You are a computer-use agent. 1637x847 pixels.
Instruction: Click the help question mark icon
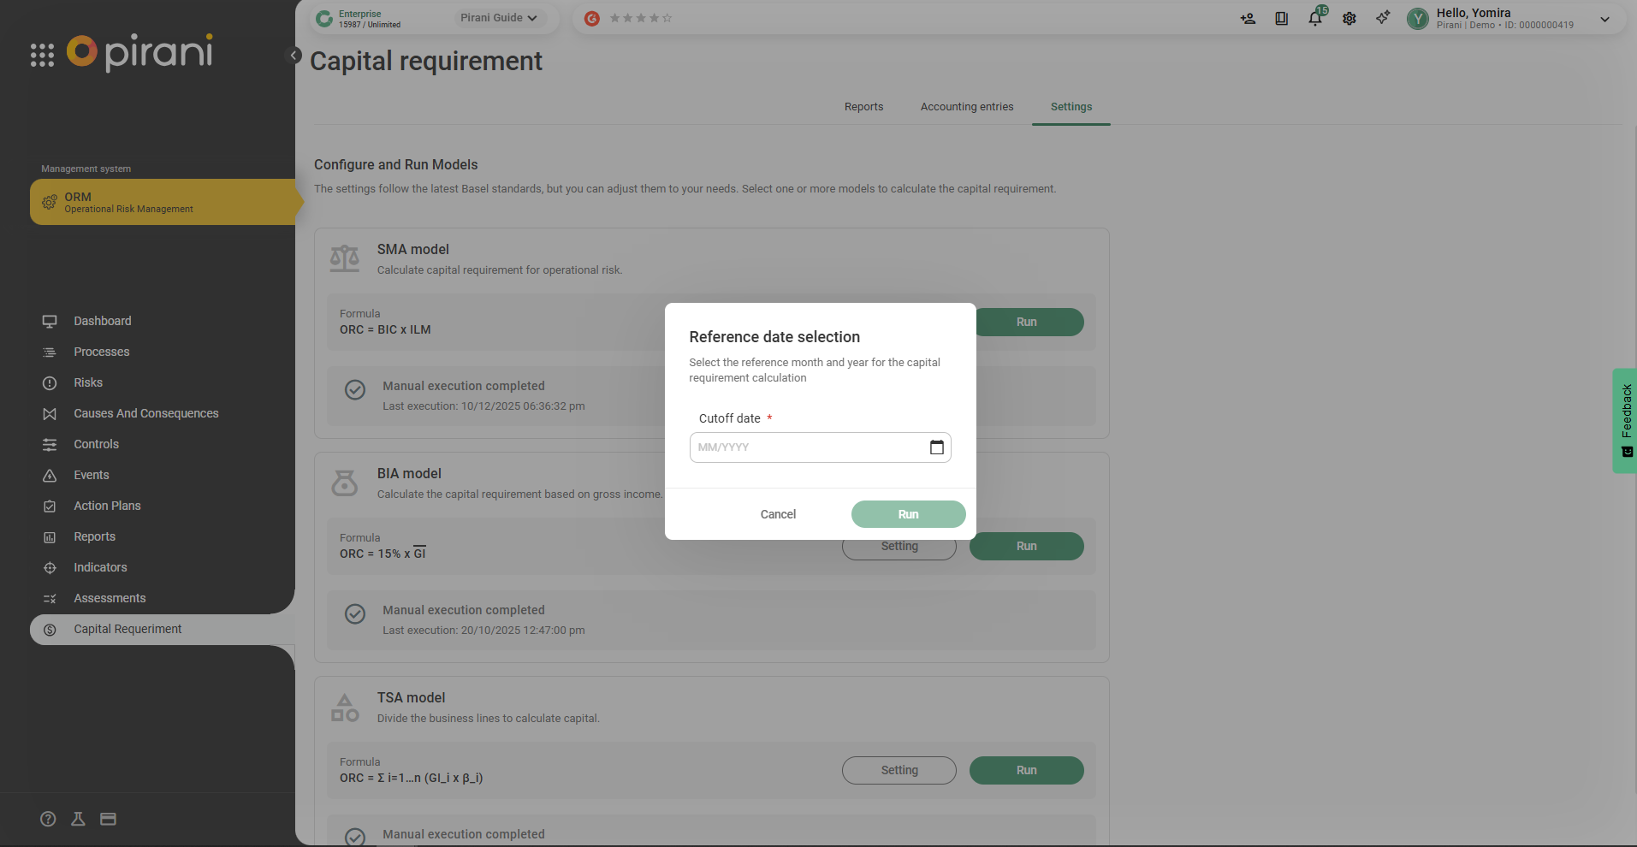coord(48,819)
